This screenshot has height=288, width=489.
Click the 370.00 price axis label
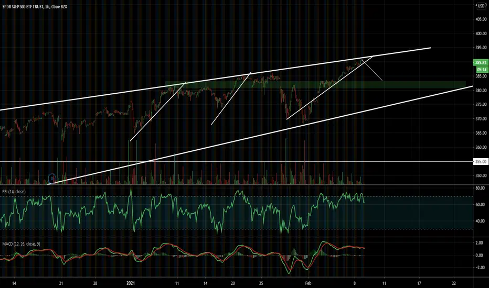pyautogui.click(x=481, y=119)
